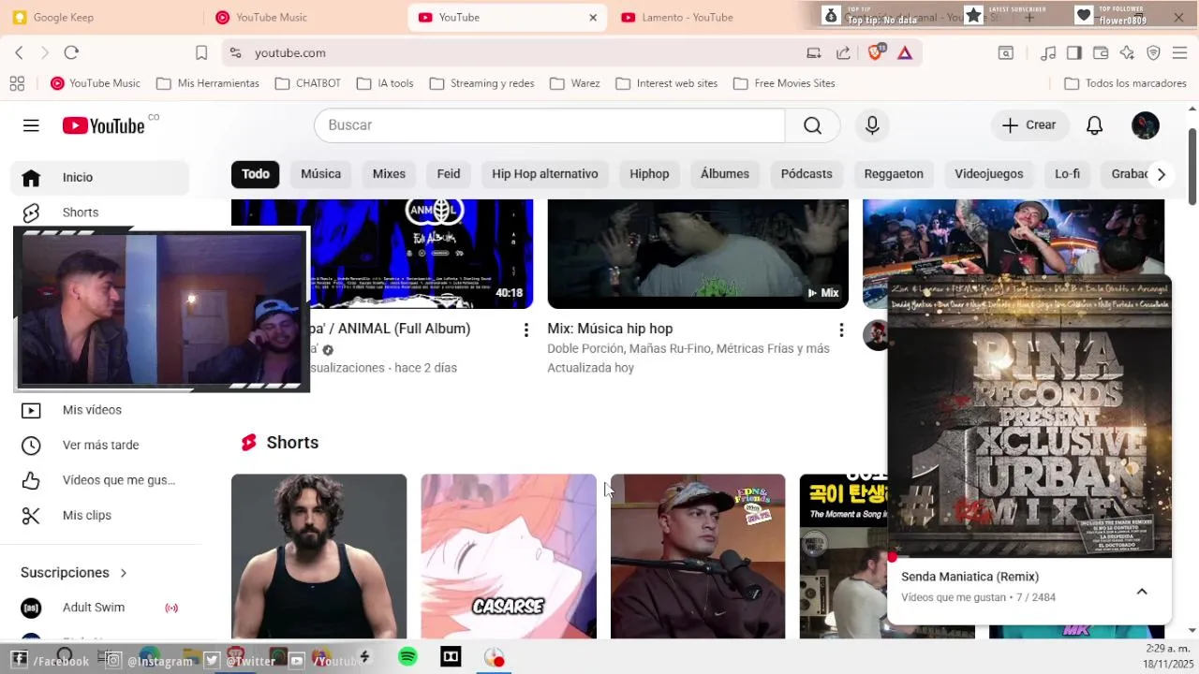Open the Mix: Música hip hop title
Image resolution: width=1199 pixels, height=674 pixels.
click(x=610, y=329)
